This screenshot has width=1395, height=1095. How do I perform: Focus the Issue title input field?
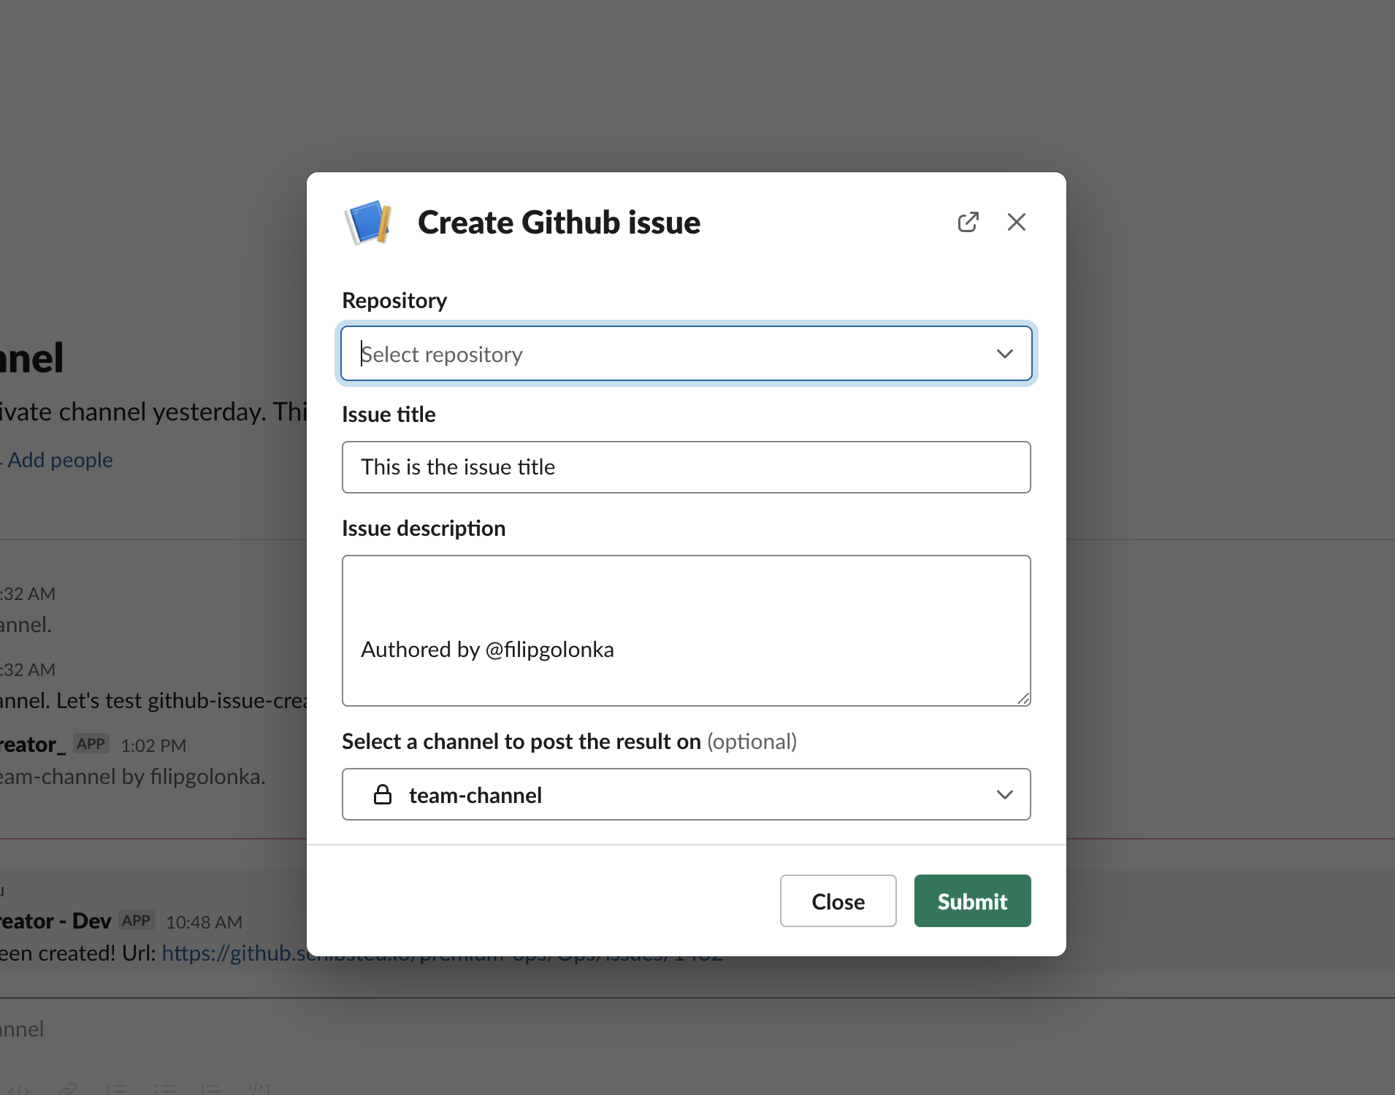click(687, 467)
